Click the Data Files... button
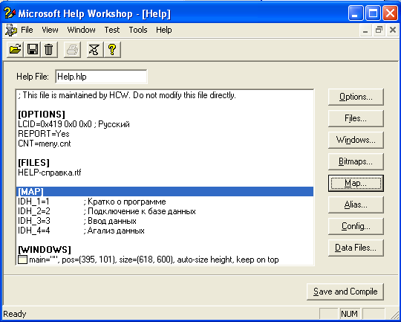Image resolution: width=401 pixels, height=322 pixels. click(x=356, y=248)
